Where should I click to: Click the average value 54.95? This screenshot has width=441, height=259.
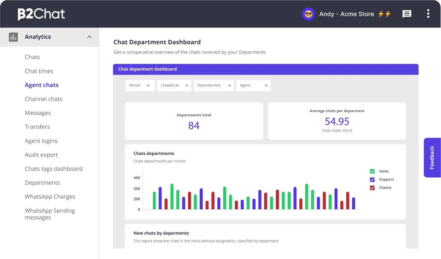tap(337, 121)
